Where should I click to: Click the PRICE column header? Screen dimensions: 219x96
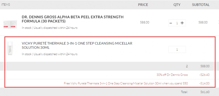click(x=143, y=5)
